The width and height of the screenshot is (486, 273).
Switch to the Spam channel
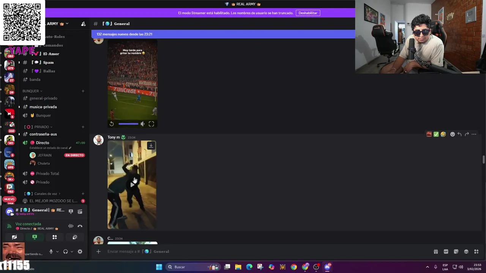pyautogui.click(x=48, y=63)
